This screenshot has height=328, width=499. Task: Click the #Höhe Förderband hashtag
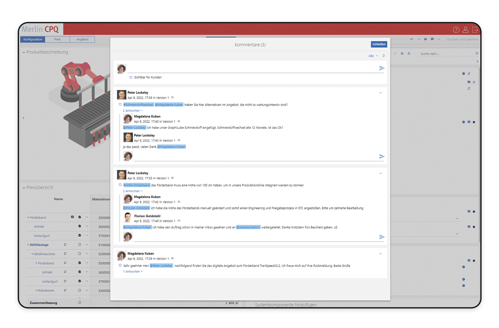[137, 185]
